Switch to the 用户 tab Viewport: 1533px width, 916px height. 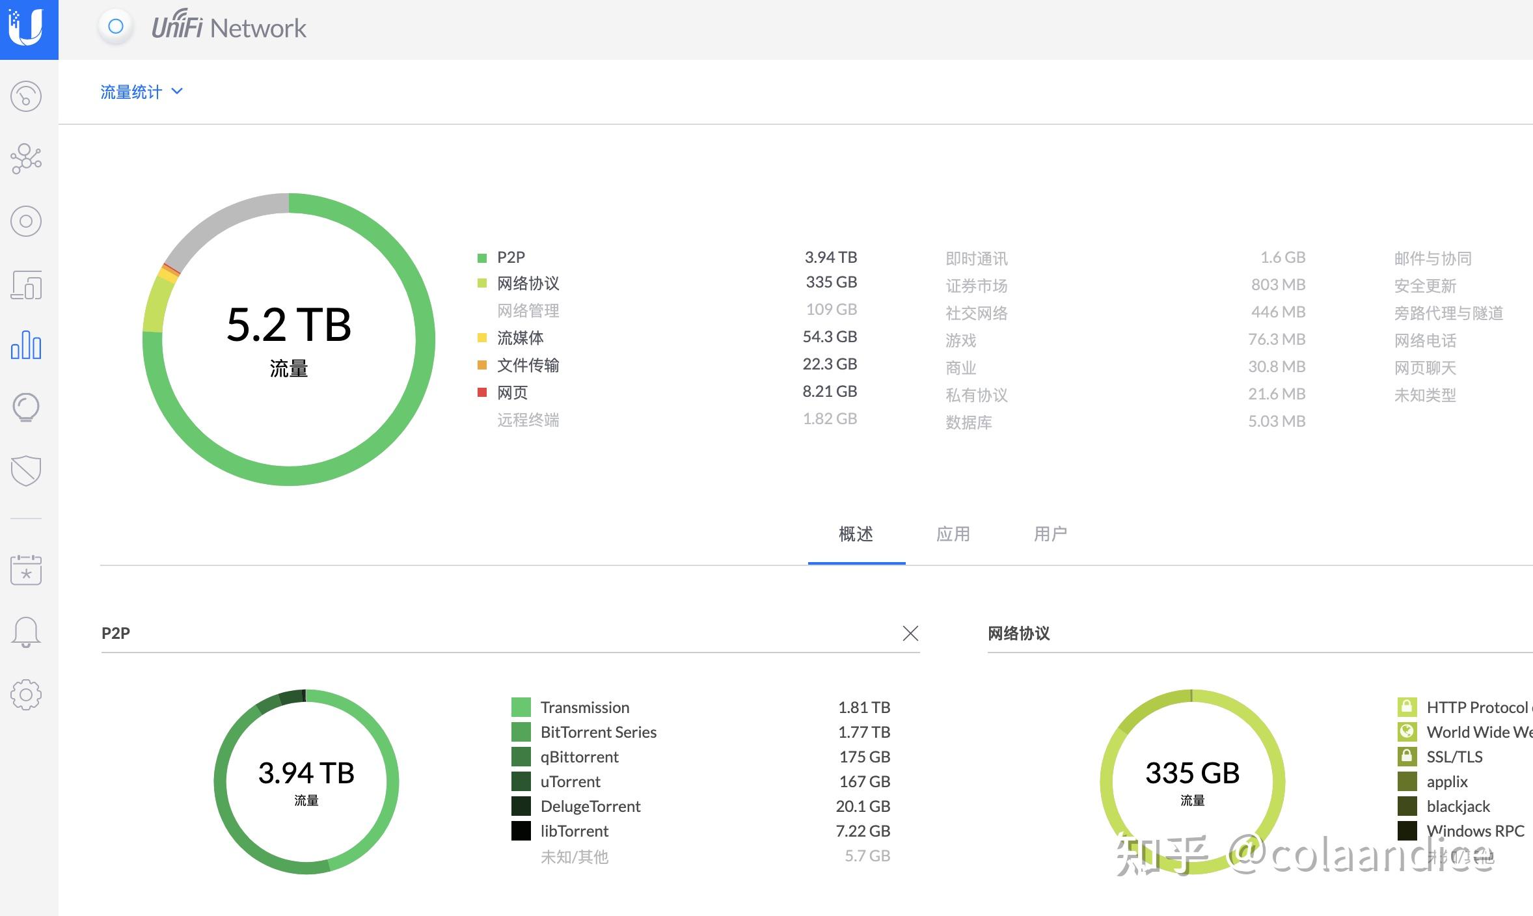point(1050,534)
